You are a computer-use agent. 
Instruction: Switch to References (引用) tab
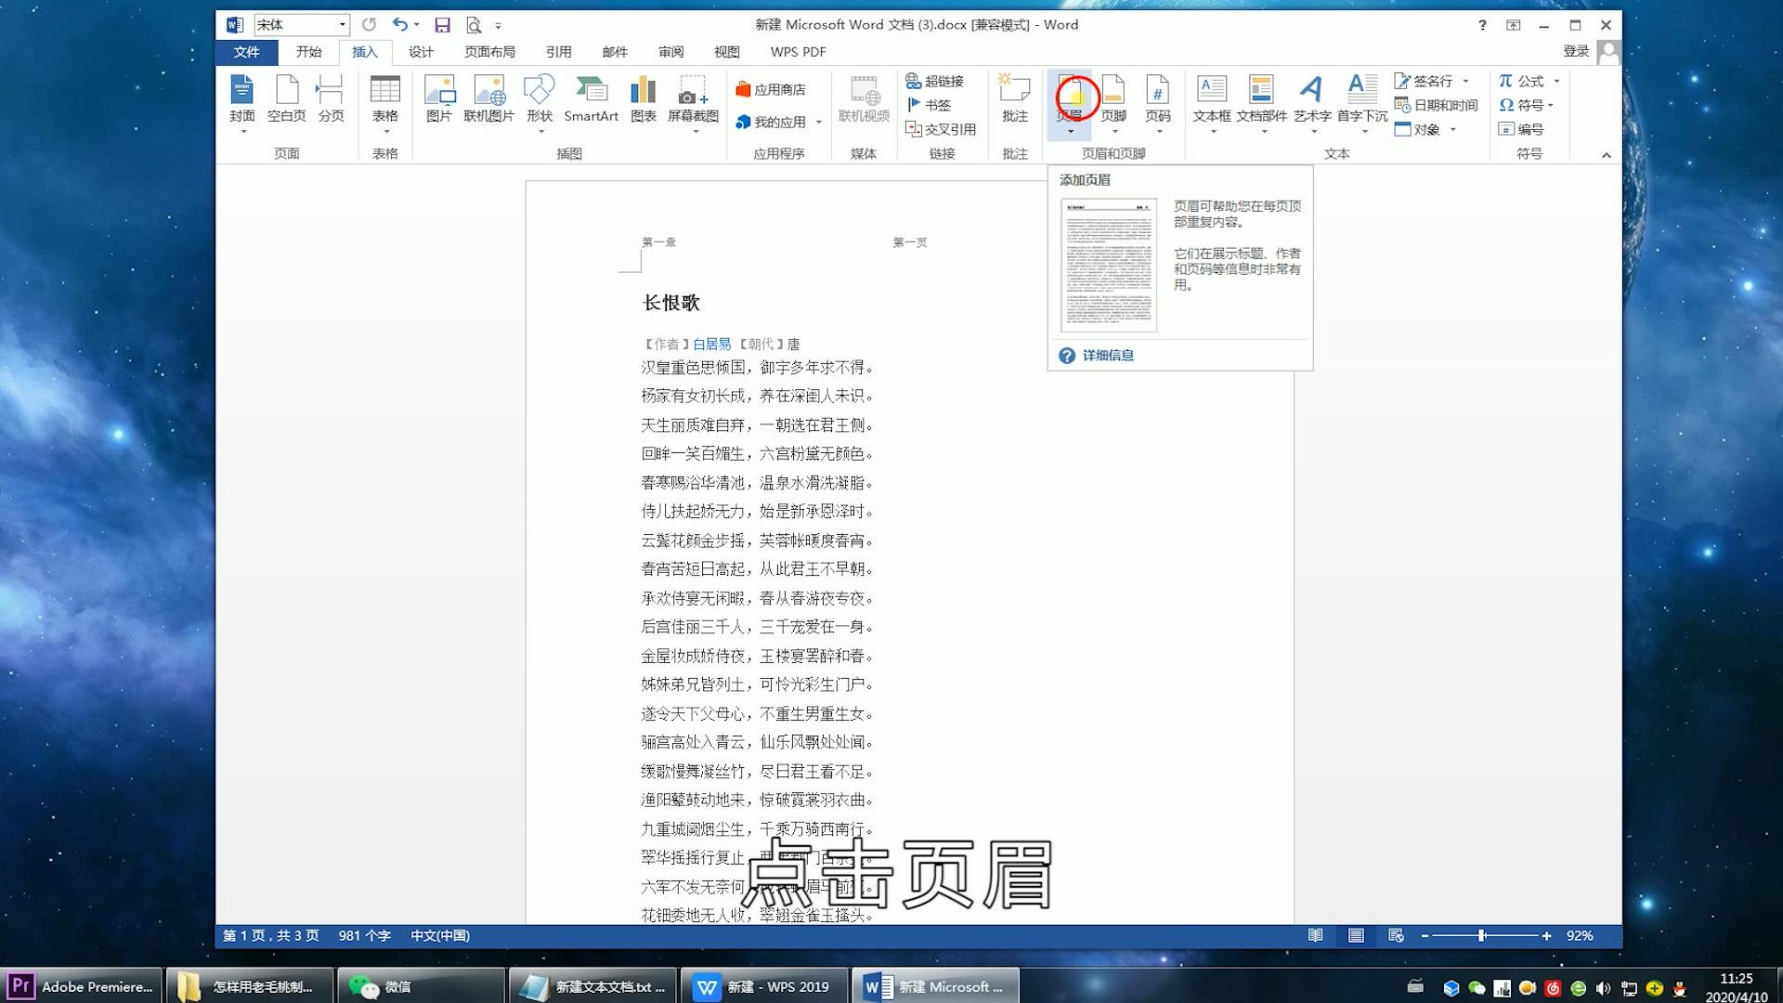pos(558,52)
